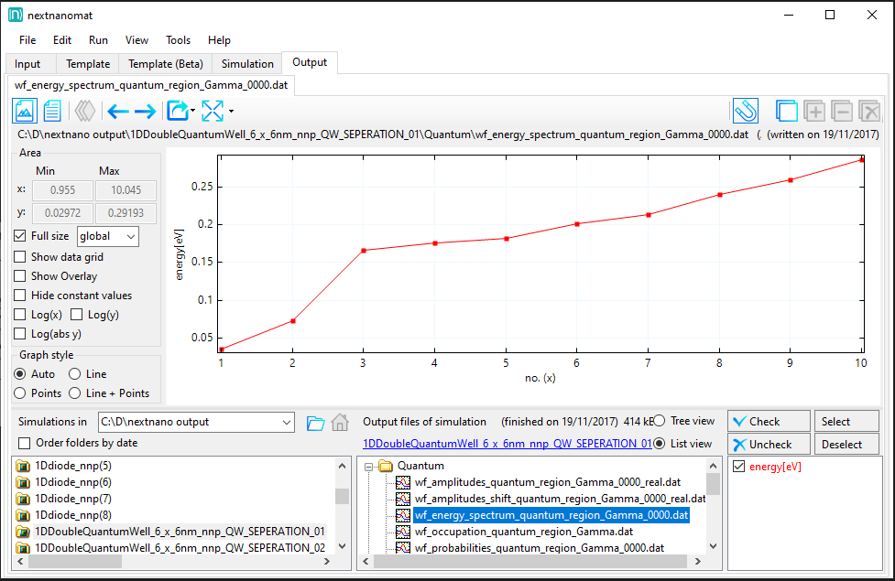The height and width of the screenshot is (581, 895).
Task: Click the x Min input field
Action: point(62,190)
